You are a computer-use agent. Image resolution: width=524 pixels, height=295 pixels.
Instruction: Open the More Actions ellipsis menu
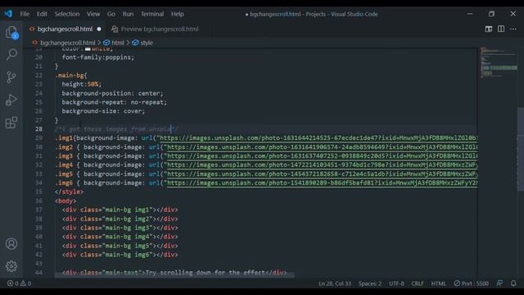(513, 29)
